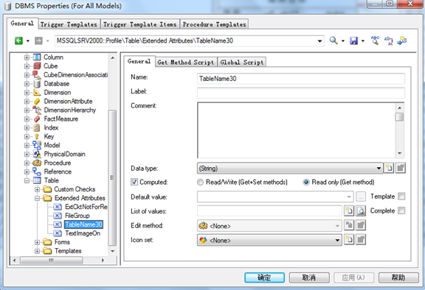This screenshot has height=290, width=425.
Task: Expand the Custom Checks folder
Action: 37,189
